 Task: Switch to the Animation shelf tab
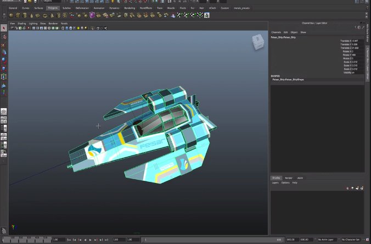click(99, 8)
